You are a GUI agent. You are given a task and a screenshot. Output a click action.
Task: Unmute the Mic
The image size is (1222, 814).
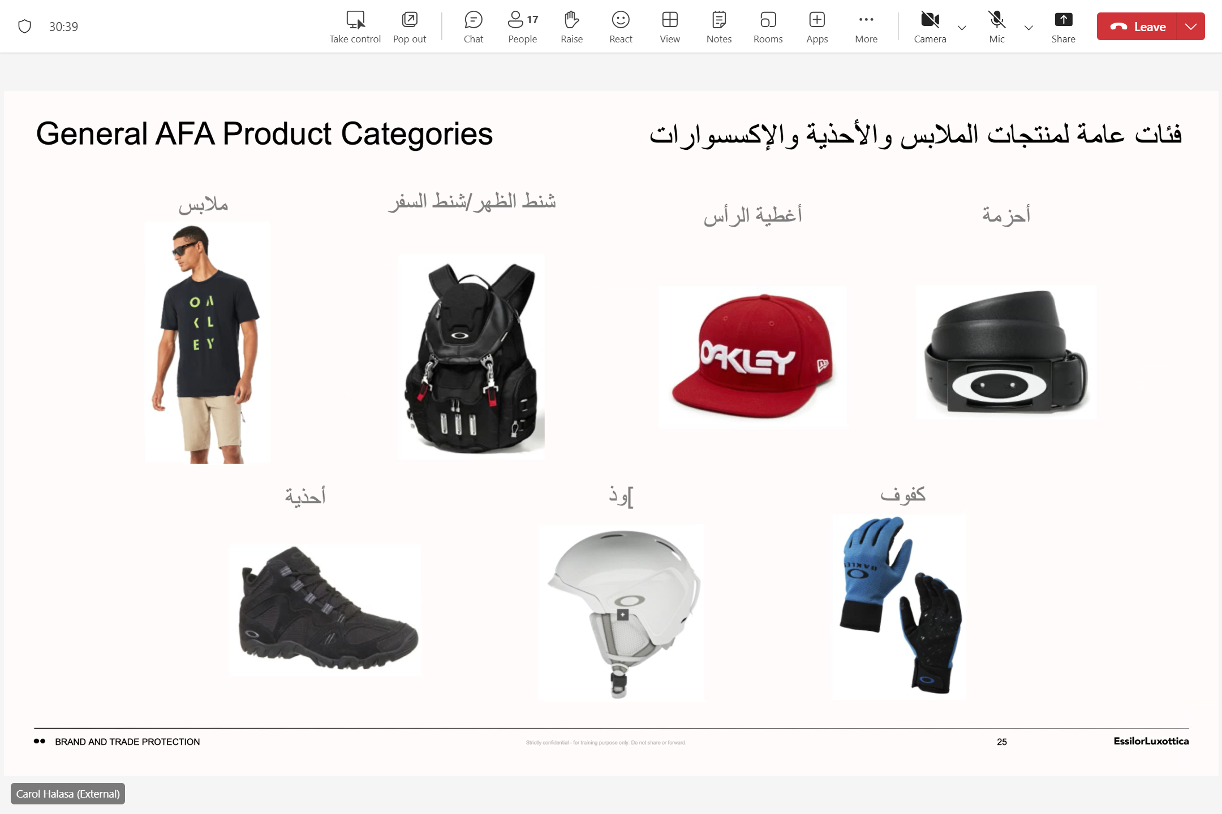coord(997,27)
